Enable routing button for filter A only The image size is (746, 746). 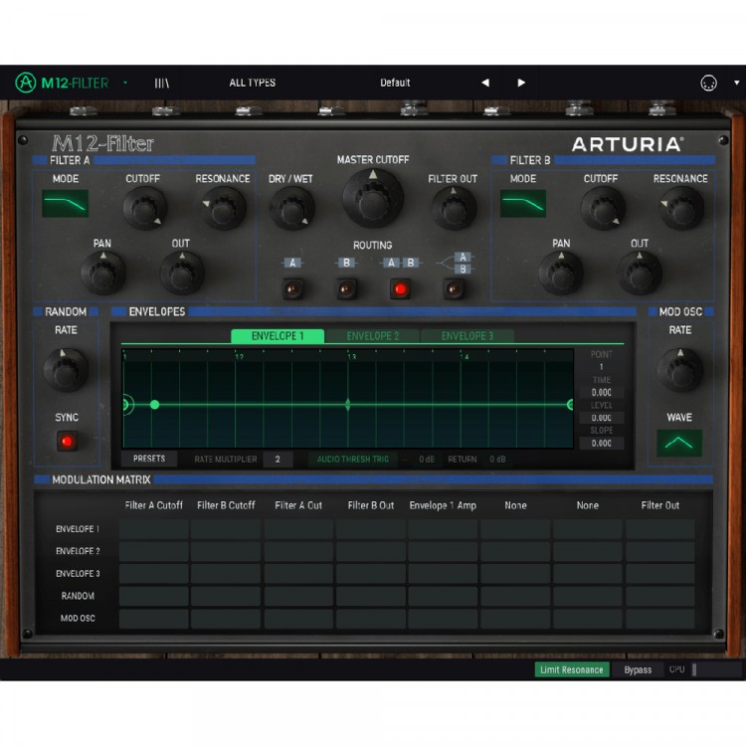[292, 288]
